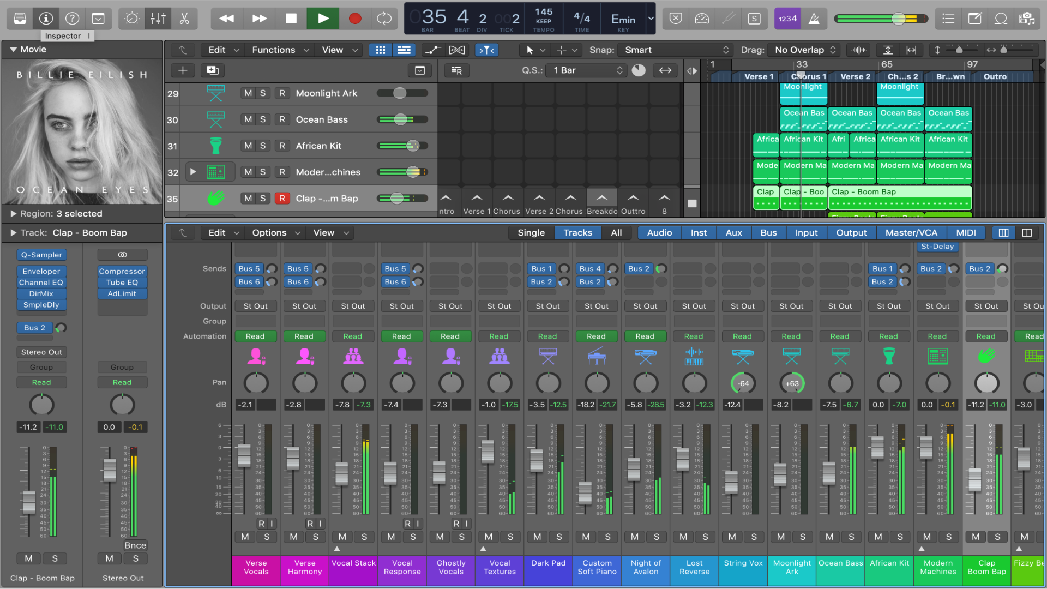Screen dimensions: 1047x589
Task: Mute the Verse Vocals channel strip
Action: point(245,537)
